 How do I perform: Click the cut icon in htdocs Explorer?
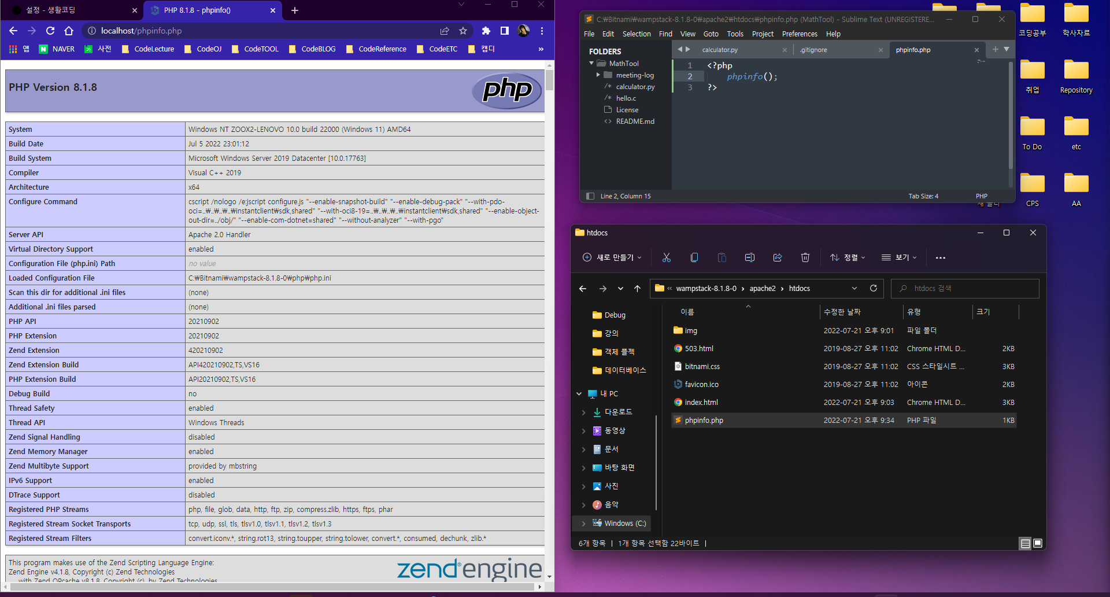[x=667, y=257]
